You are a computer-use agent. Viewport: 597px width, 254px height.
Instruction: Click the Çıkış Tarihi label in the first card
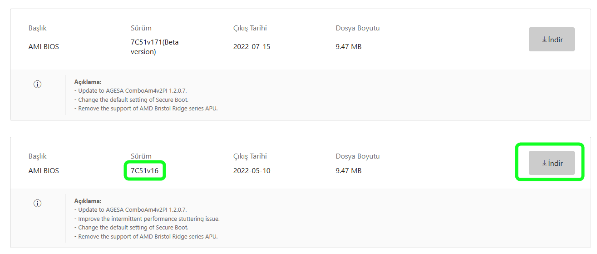point(250,28)
